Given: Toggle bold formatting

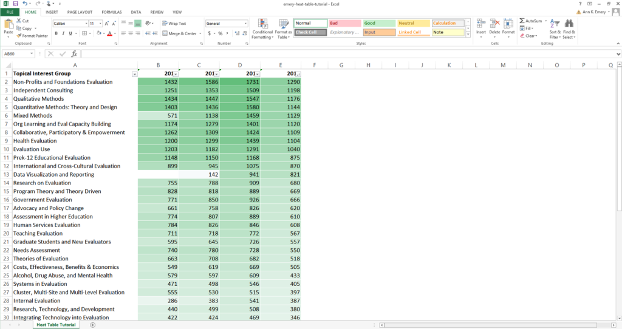Looking at the screenshot, I should 56,33.
